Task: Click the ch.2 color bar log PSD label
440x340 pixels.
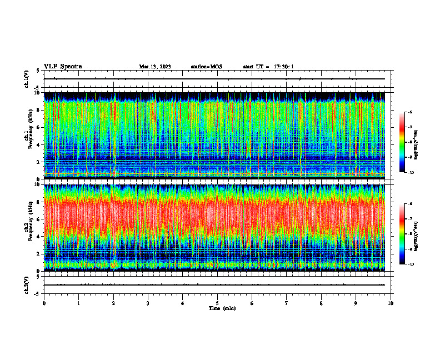Action: 416,237
